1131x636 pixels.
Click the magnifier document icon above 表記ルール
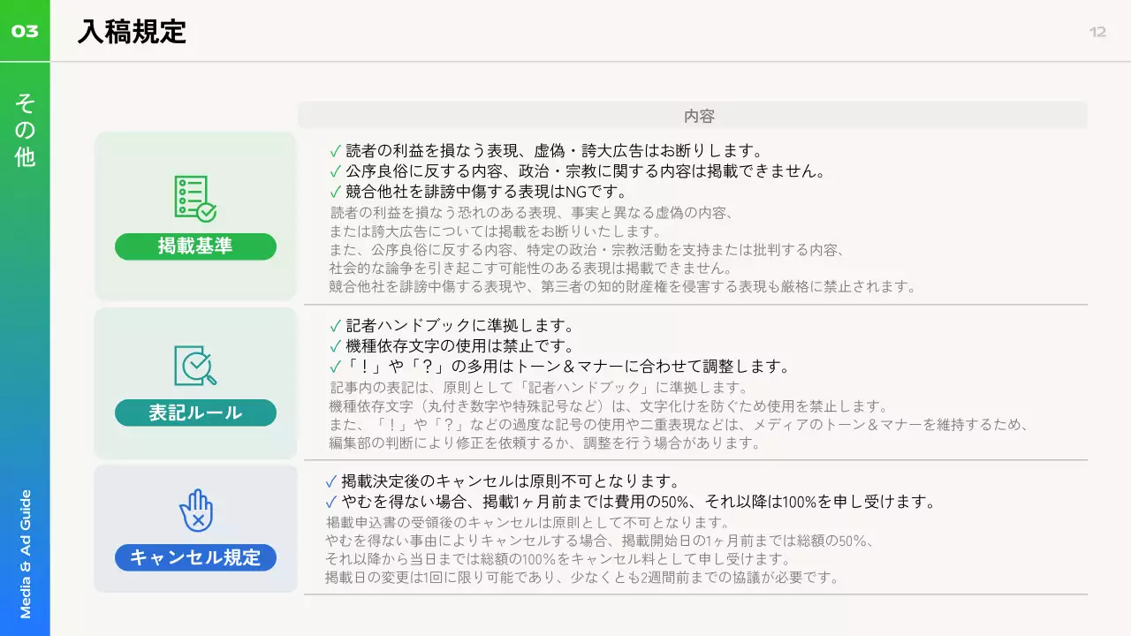tap(195, 365)
